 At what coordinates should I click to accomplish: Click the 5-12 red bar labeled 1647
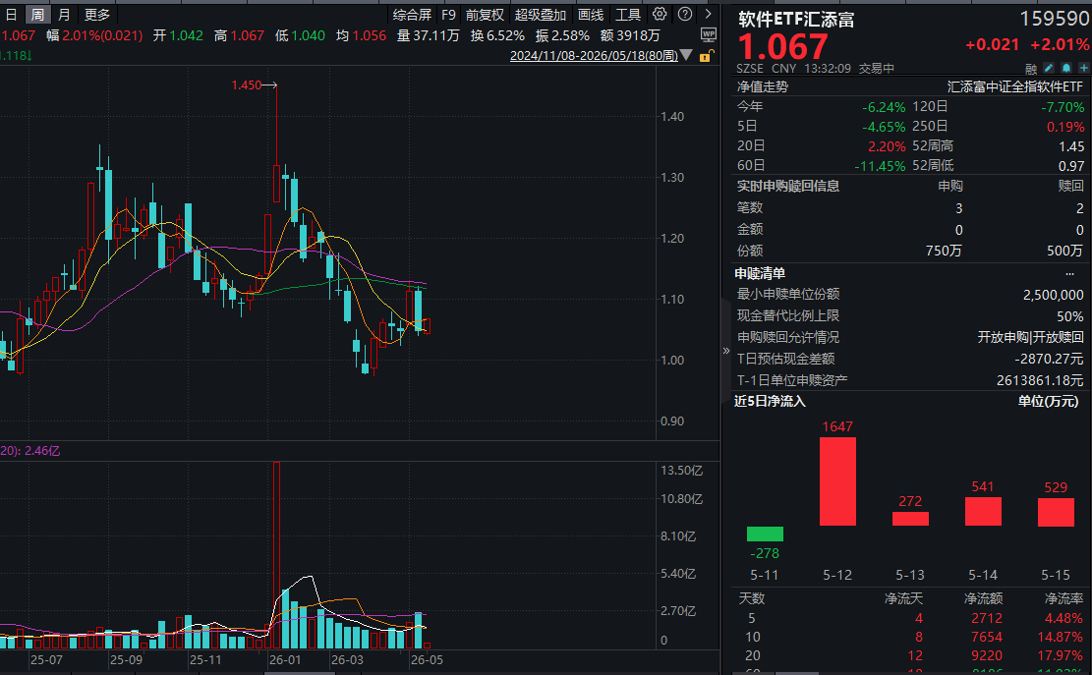837,480
